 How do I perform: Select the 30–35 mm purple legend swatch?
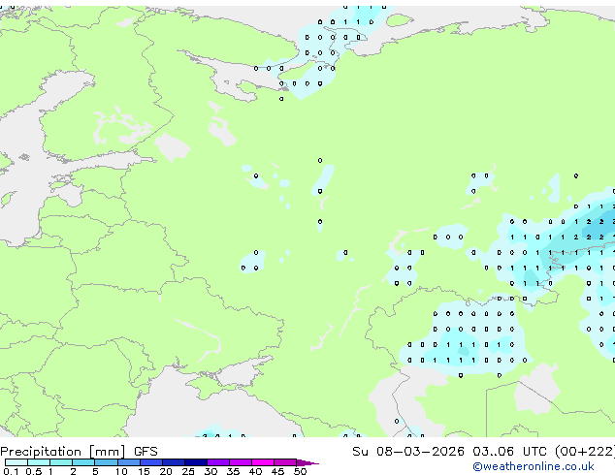pyautogui.click(x=218, y=462)
